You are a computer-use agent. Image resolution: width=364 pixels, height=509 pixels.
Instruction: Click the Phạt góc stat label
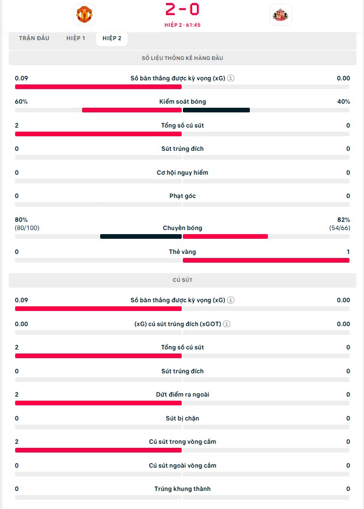(x=182, y=196)
